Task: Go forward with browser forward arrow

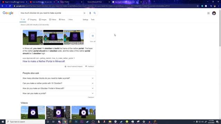Action: click(x=6, y=6)
